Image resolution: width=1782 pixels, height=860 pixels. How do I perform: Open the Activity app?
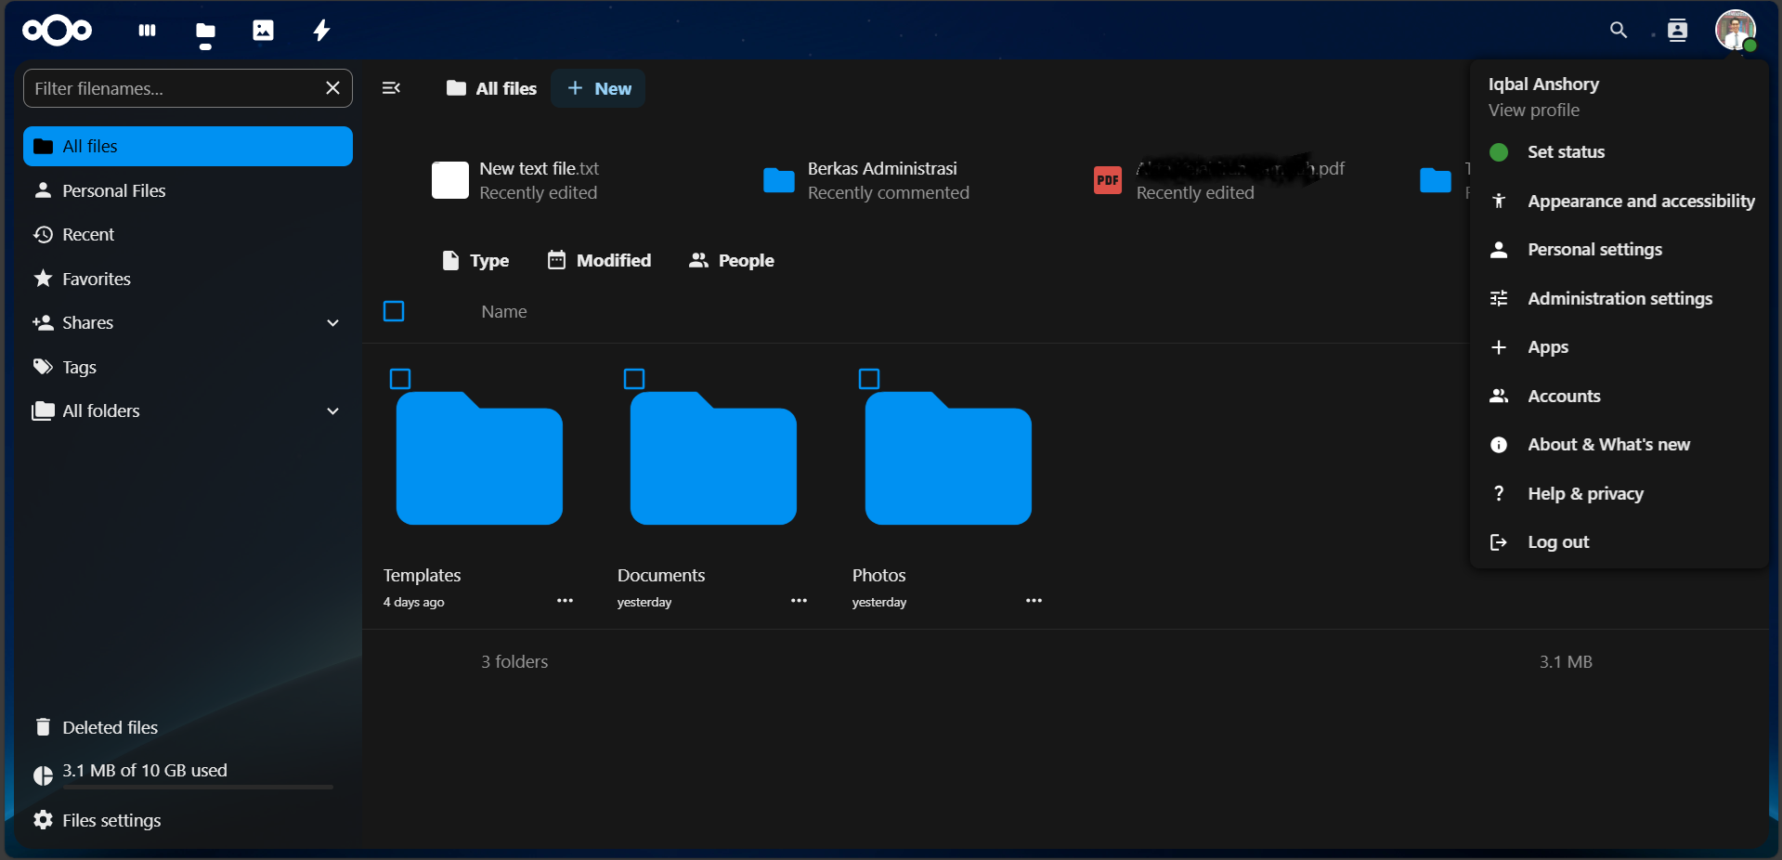(320, 31)
